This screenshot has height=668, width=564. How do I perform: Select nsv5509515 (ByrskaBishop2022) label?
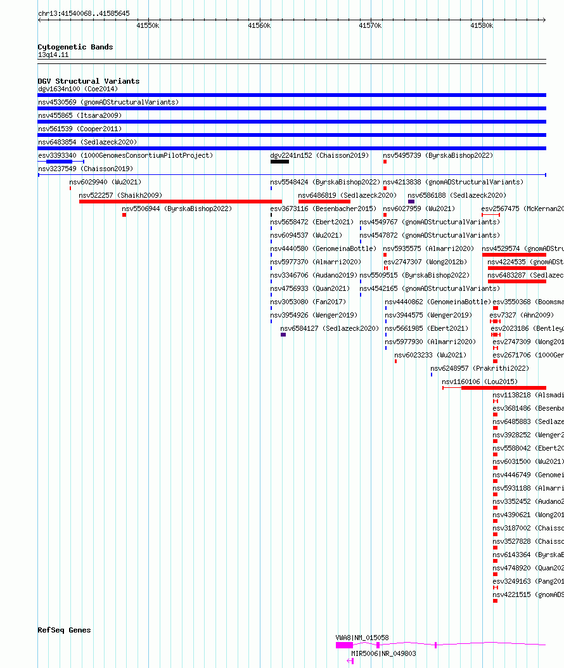(x=414, y=275)
